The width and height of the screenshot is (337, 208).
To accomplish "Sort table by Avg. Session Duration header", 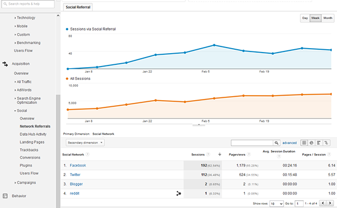I will 279,152.
